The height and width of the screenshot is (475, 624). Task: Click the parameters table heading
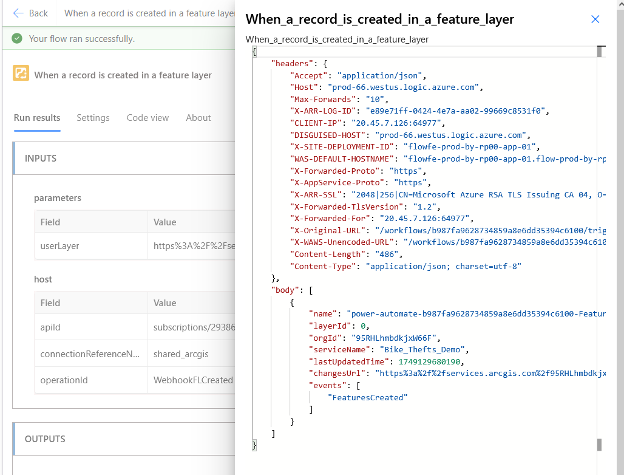pos(57,198)
